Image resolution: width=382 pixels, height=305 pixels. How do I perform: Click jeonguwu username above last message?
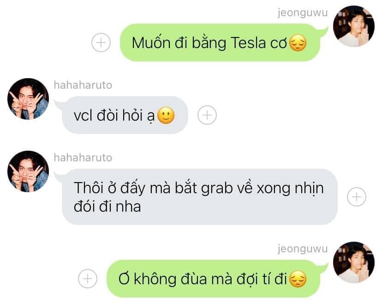click(303, 249)
